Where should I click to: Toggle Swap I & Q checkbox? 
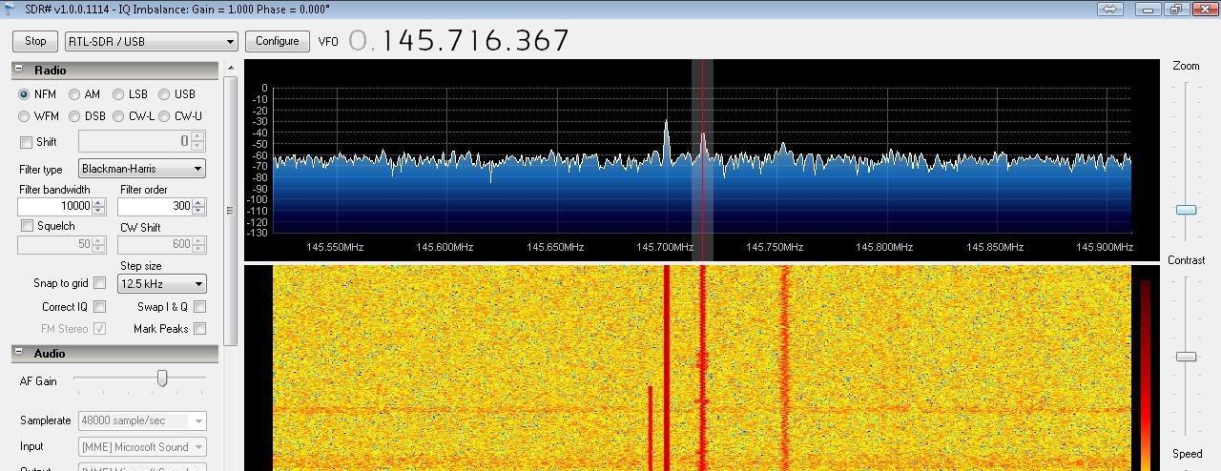click(x=199, y=307)
